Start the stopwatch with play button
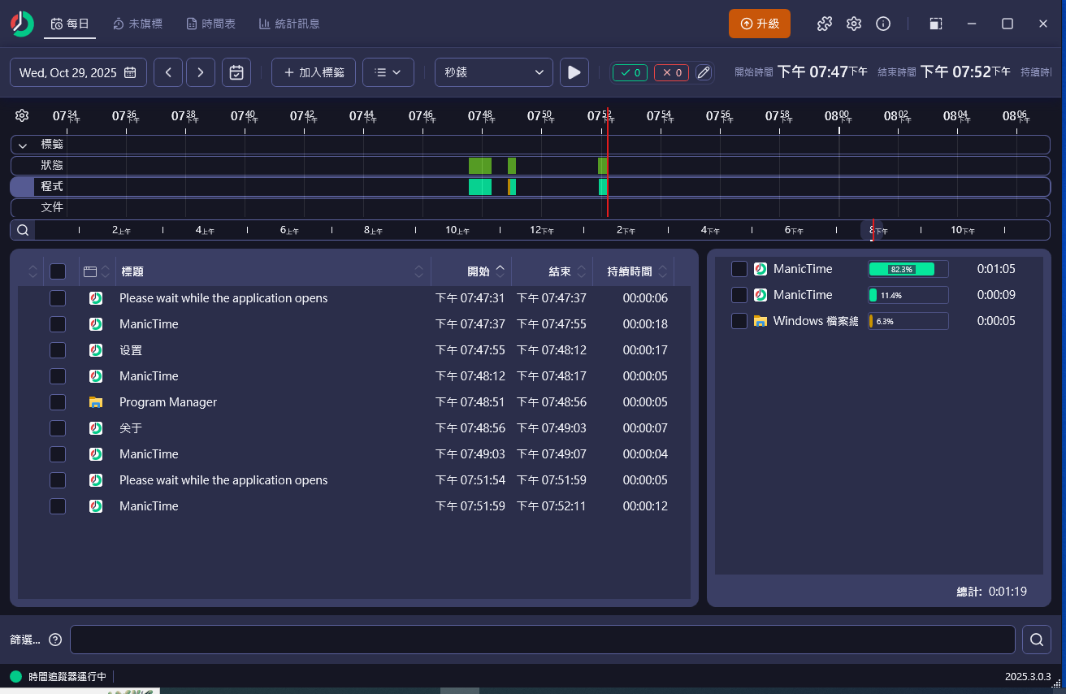 tap(574, 72)
